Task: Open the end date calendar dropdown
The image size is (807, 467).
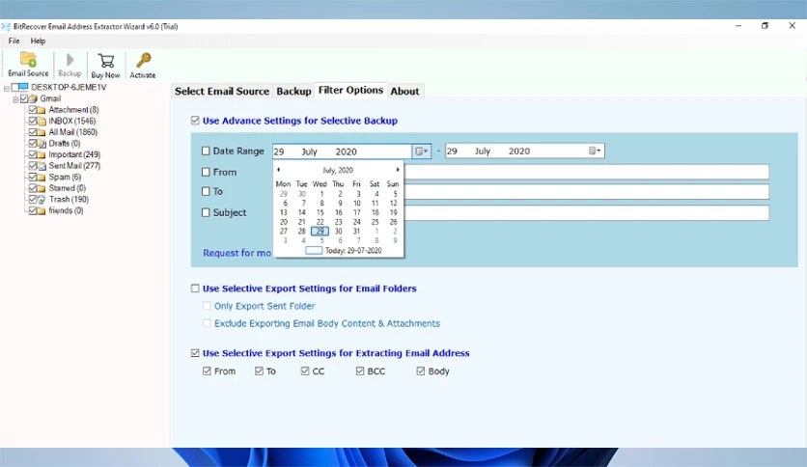Action: click(x=595, y=151)
